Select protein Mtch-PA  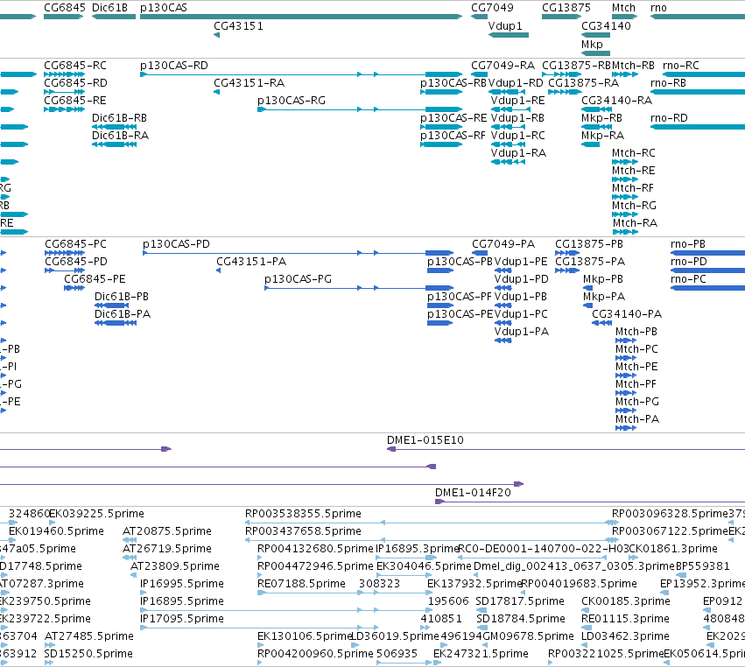point(637,419)
